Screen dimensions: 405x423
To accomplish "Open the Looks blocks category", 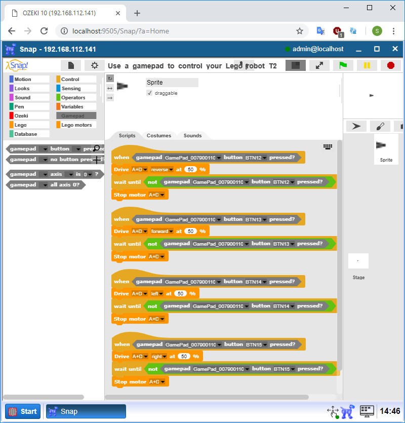I will (x=29, y=88).
